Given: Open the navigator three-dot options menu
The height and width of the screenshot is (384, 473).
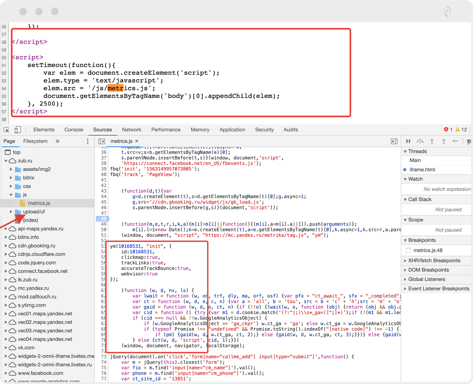Looking at the screenshot, I should click(88, 141).
